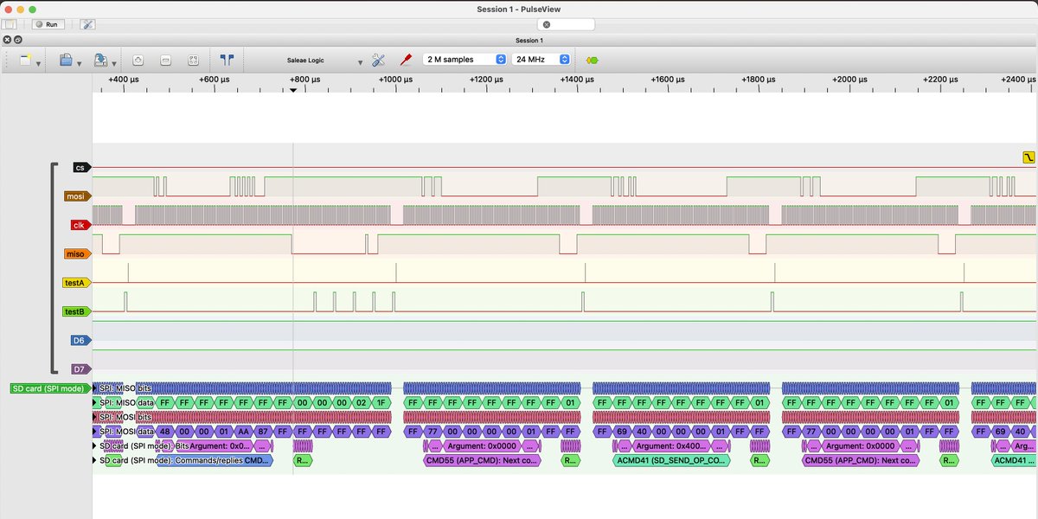This screenshot has height=519, width=1038.
Task: Open device configuration wrench icon
Action: [378, 60]
